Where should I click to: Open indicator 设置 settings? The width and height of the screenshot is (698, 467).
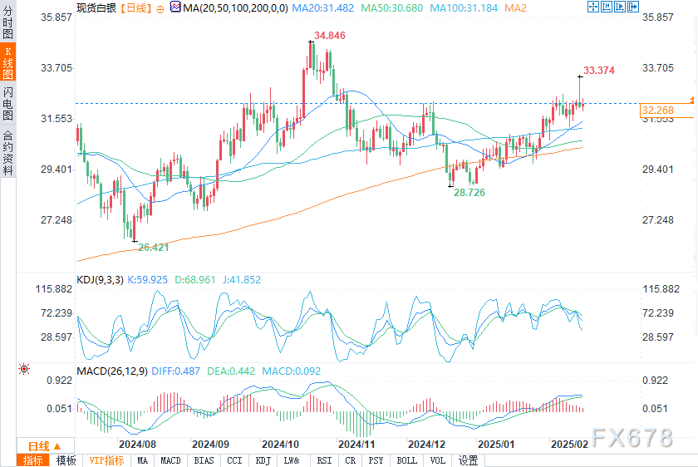[468, 460]
